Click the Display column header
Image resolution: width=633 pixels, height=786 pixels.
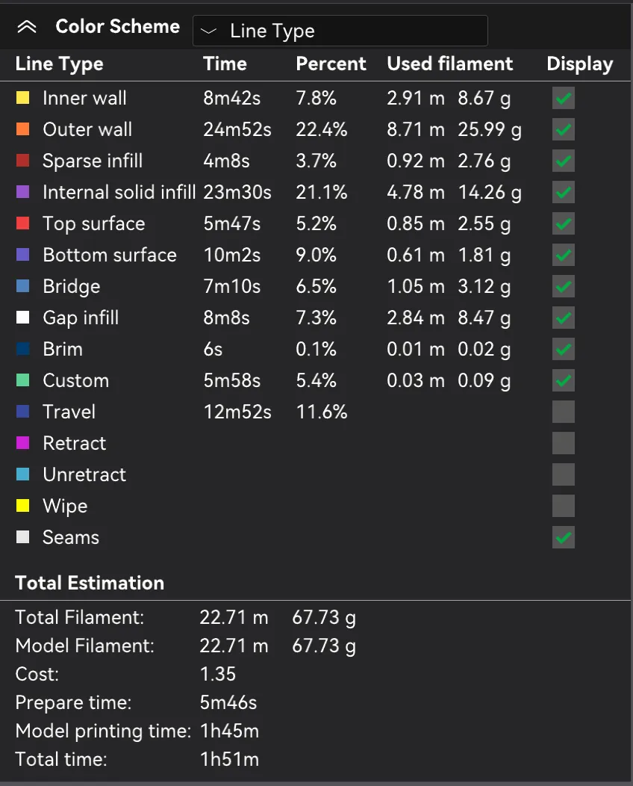(x=579, y=64)
